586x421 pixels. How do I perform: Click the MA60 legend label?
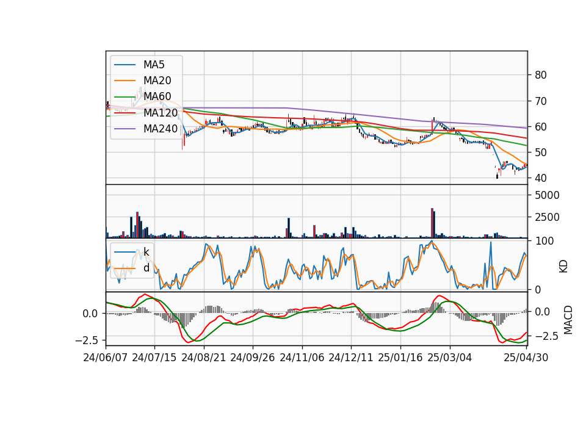click(x=157, y=96)
